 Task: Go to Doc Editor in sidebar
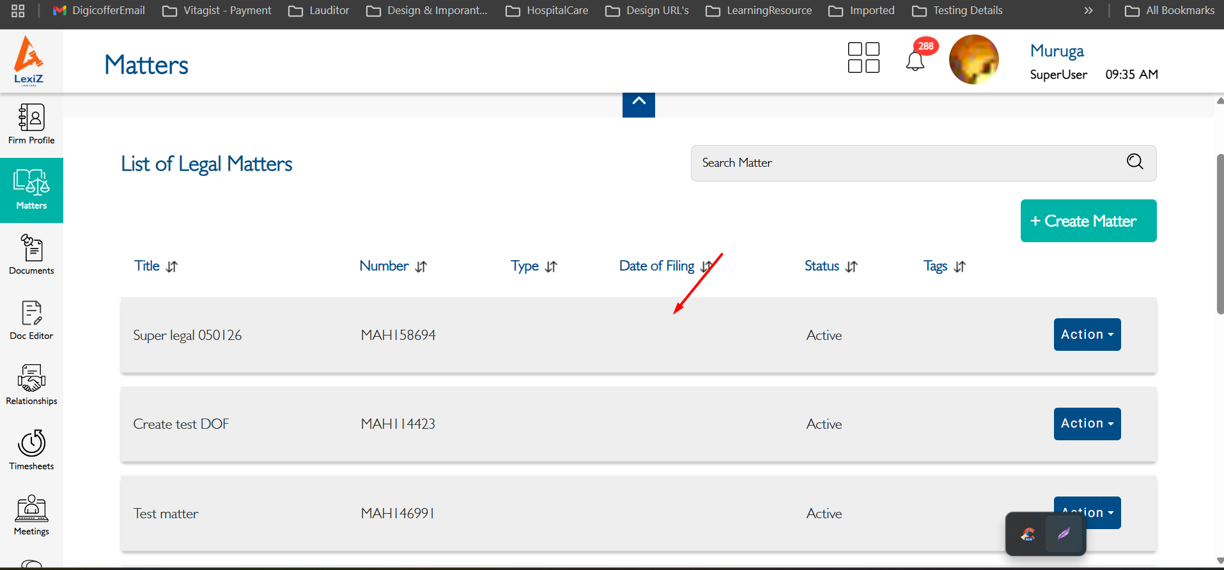click(31, 320)
